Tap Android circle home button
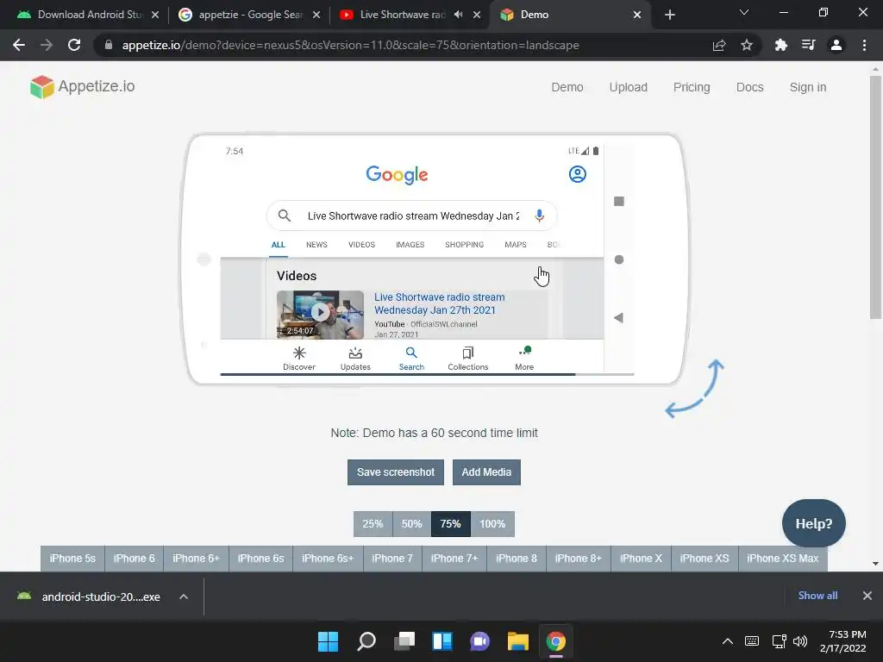The width and height of the screenshot is (883, 662). click(619, 259)
